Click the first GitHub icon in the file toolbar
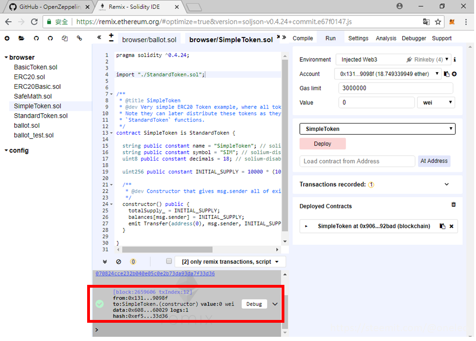This screenshot has width=476, height=341. pos(36,38)
